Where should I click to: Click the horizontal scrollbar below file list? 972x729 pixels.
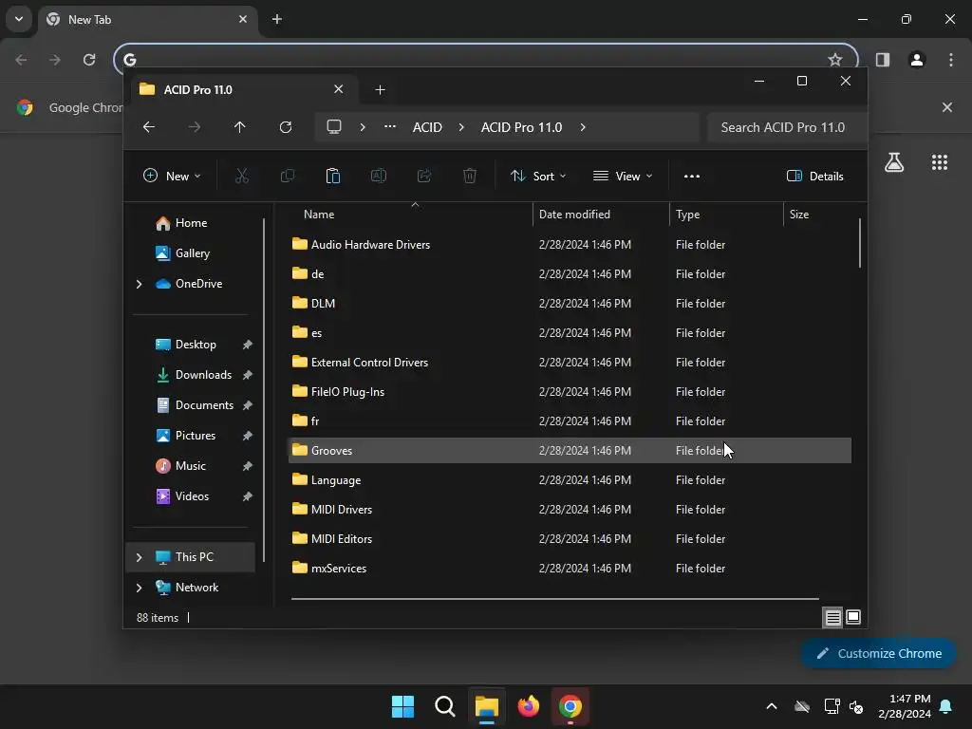(x=554, y=599)
